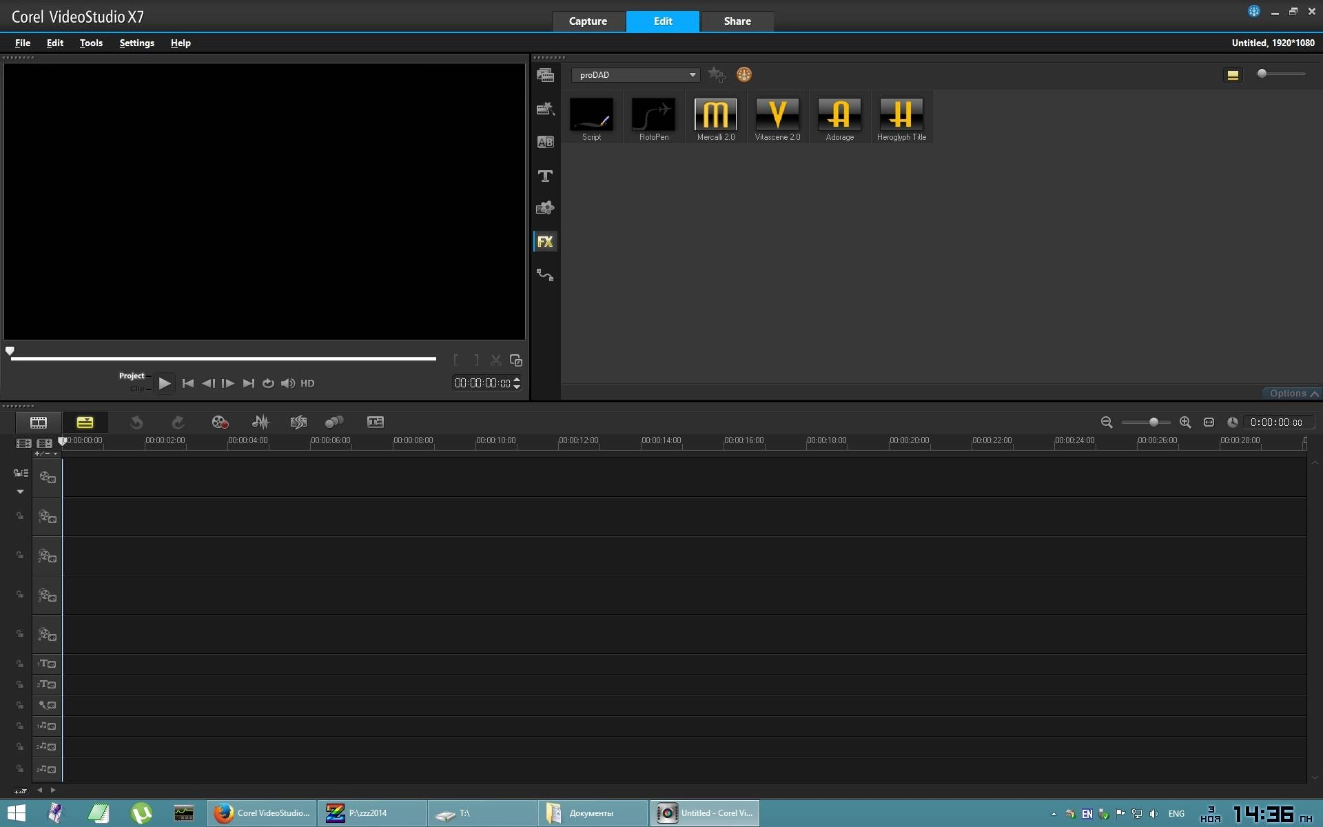The height and width of the screenshot is (827, 1323).
Task: Toggle Repeat playback
Action: 268,383
